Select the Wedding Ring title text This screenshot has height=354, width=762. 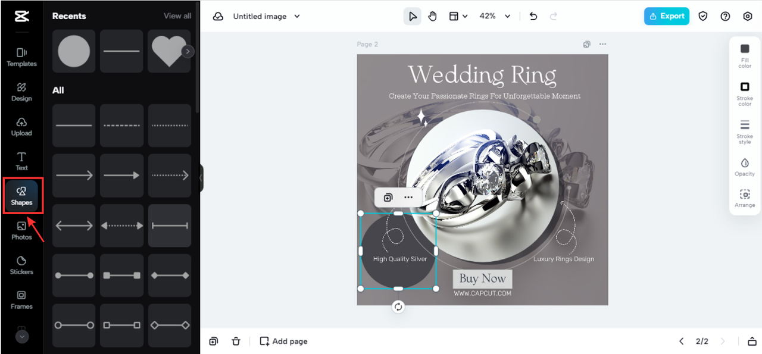[x=482, y=75]
